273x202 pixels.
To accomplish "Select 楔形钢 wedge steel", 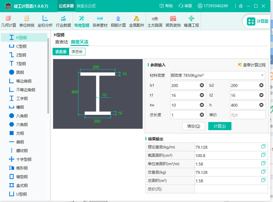I will 24,168.
